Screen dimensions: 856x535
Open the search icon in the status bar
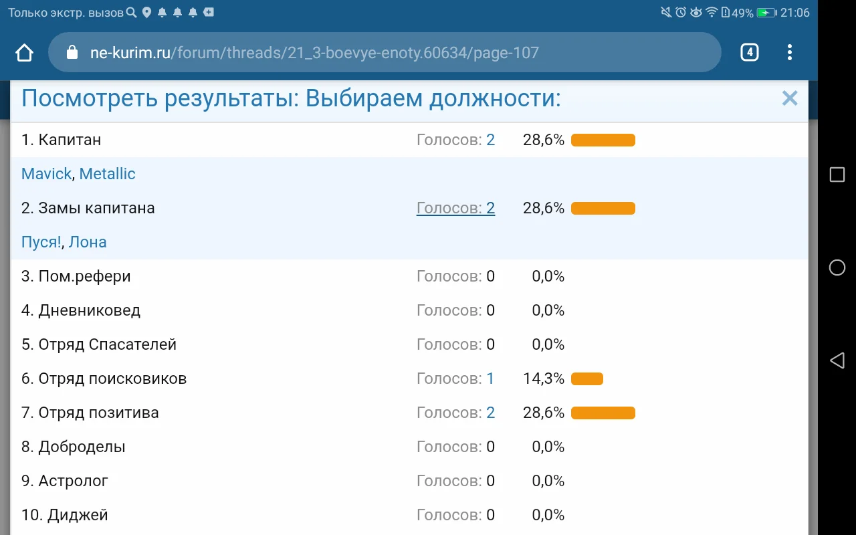[132, 11]
